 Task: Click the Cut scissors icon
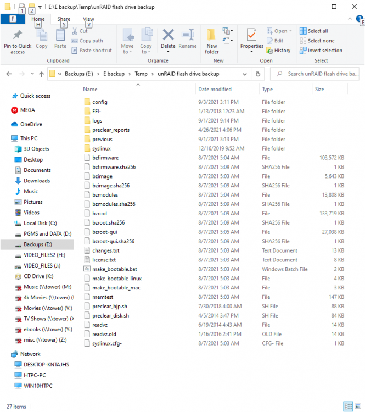(x=75, y=31)
